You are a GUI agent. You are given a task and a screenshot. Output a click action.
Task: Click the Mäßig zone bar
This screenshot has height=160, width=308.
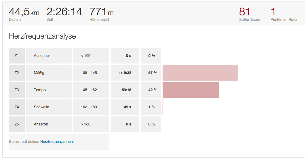200,73
